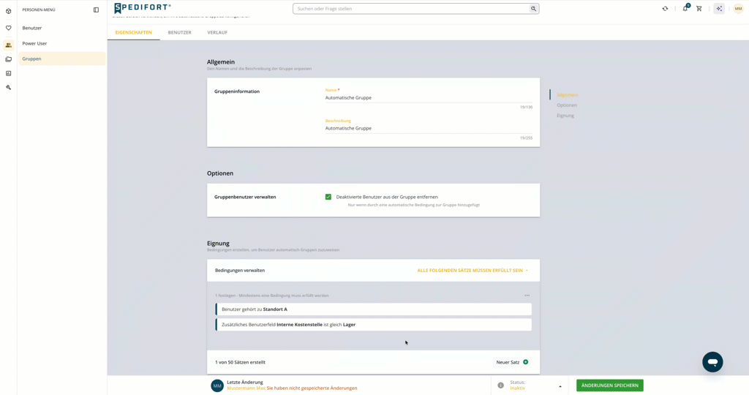Jump to Allgemein section anchor
749x395 pixels.
(x=567, y=95)
